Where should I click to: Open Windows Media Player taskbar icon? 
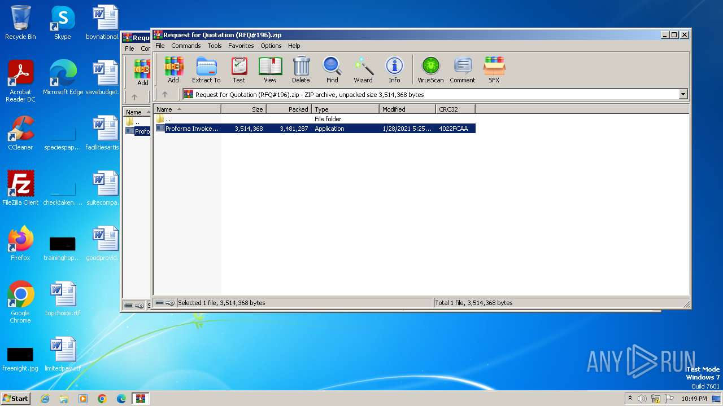click(x=83, y=399)
